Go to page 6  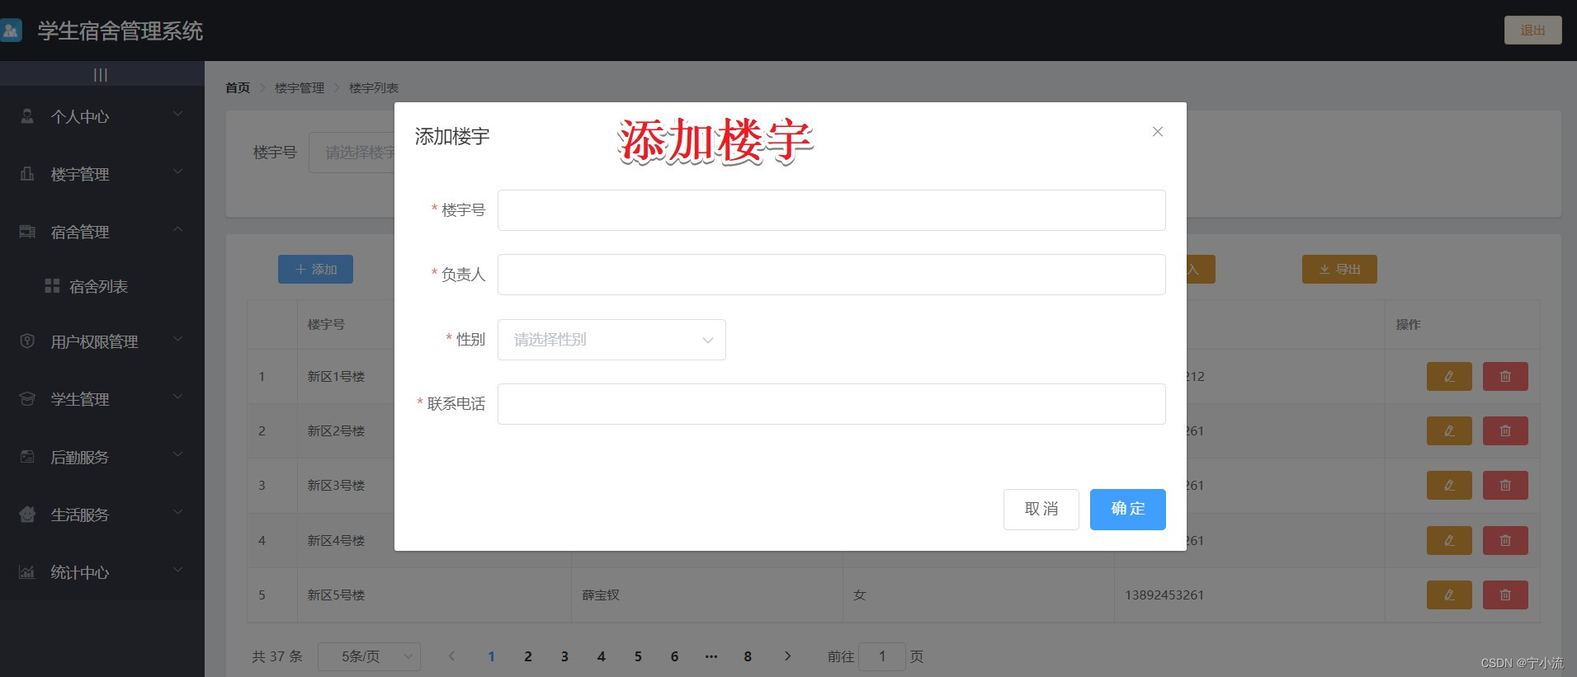674,656
